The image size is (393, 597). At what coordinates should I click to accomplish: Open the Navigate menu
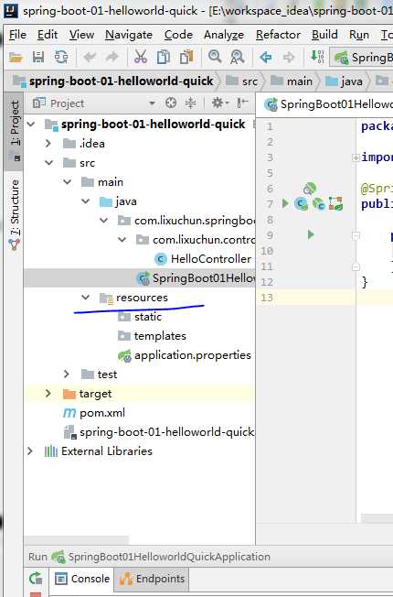pos(129,35)
